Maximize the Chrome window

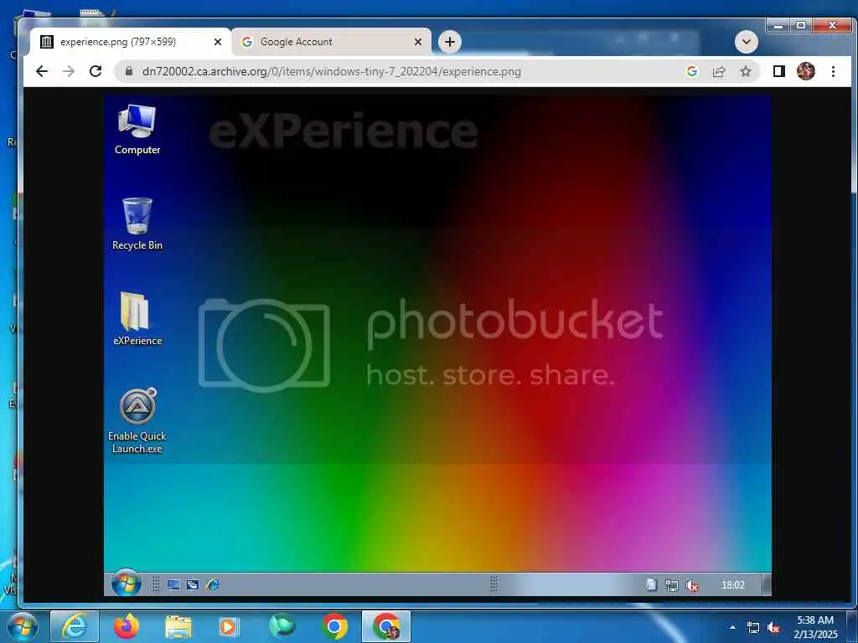pyautogui.click(x=800, y=25)
